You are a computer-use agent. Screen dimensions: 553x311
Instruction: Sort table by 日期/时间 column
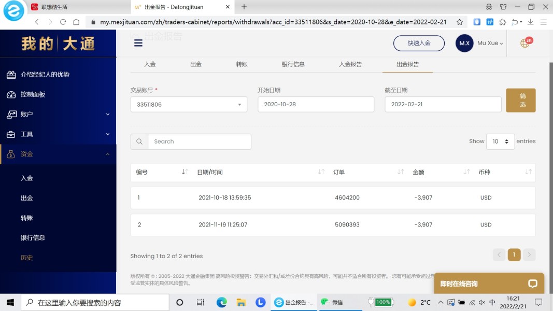(x=321, y=172)
